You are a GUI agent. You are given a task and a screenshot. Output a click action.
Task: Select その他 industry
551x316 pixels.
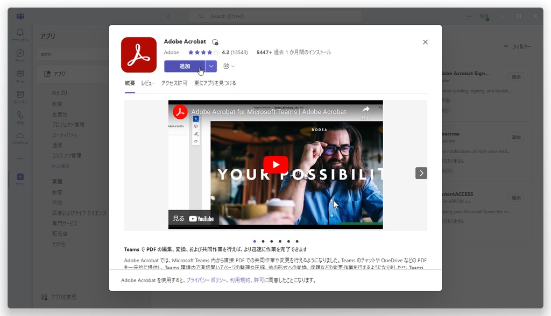59,244
